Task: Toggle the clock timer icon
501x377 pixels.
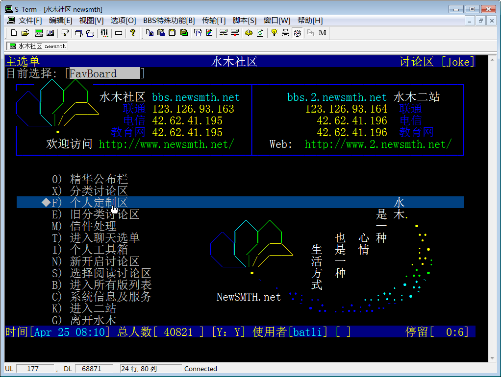Action: click(297, 33)
